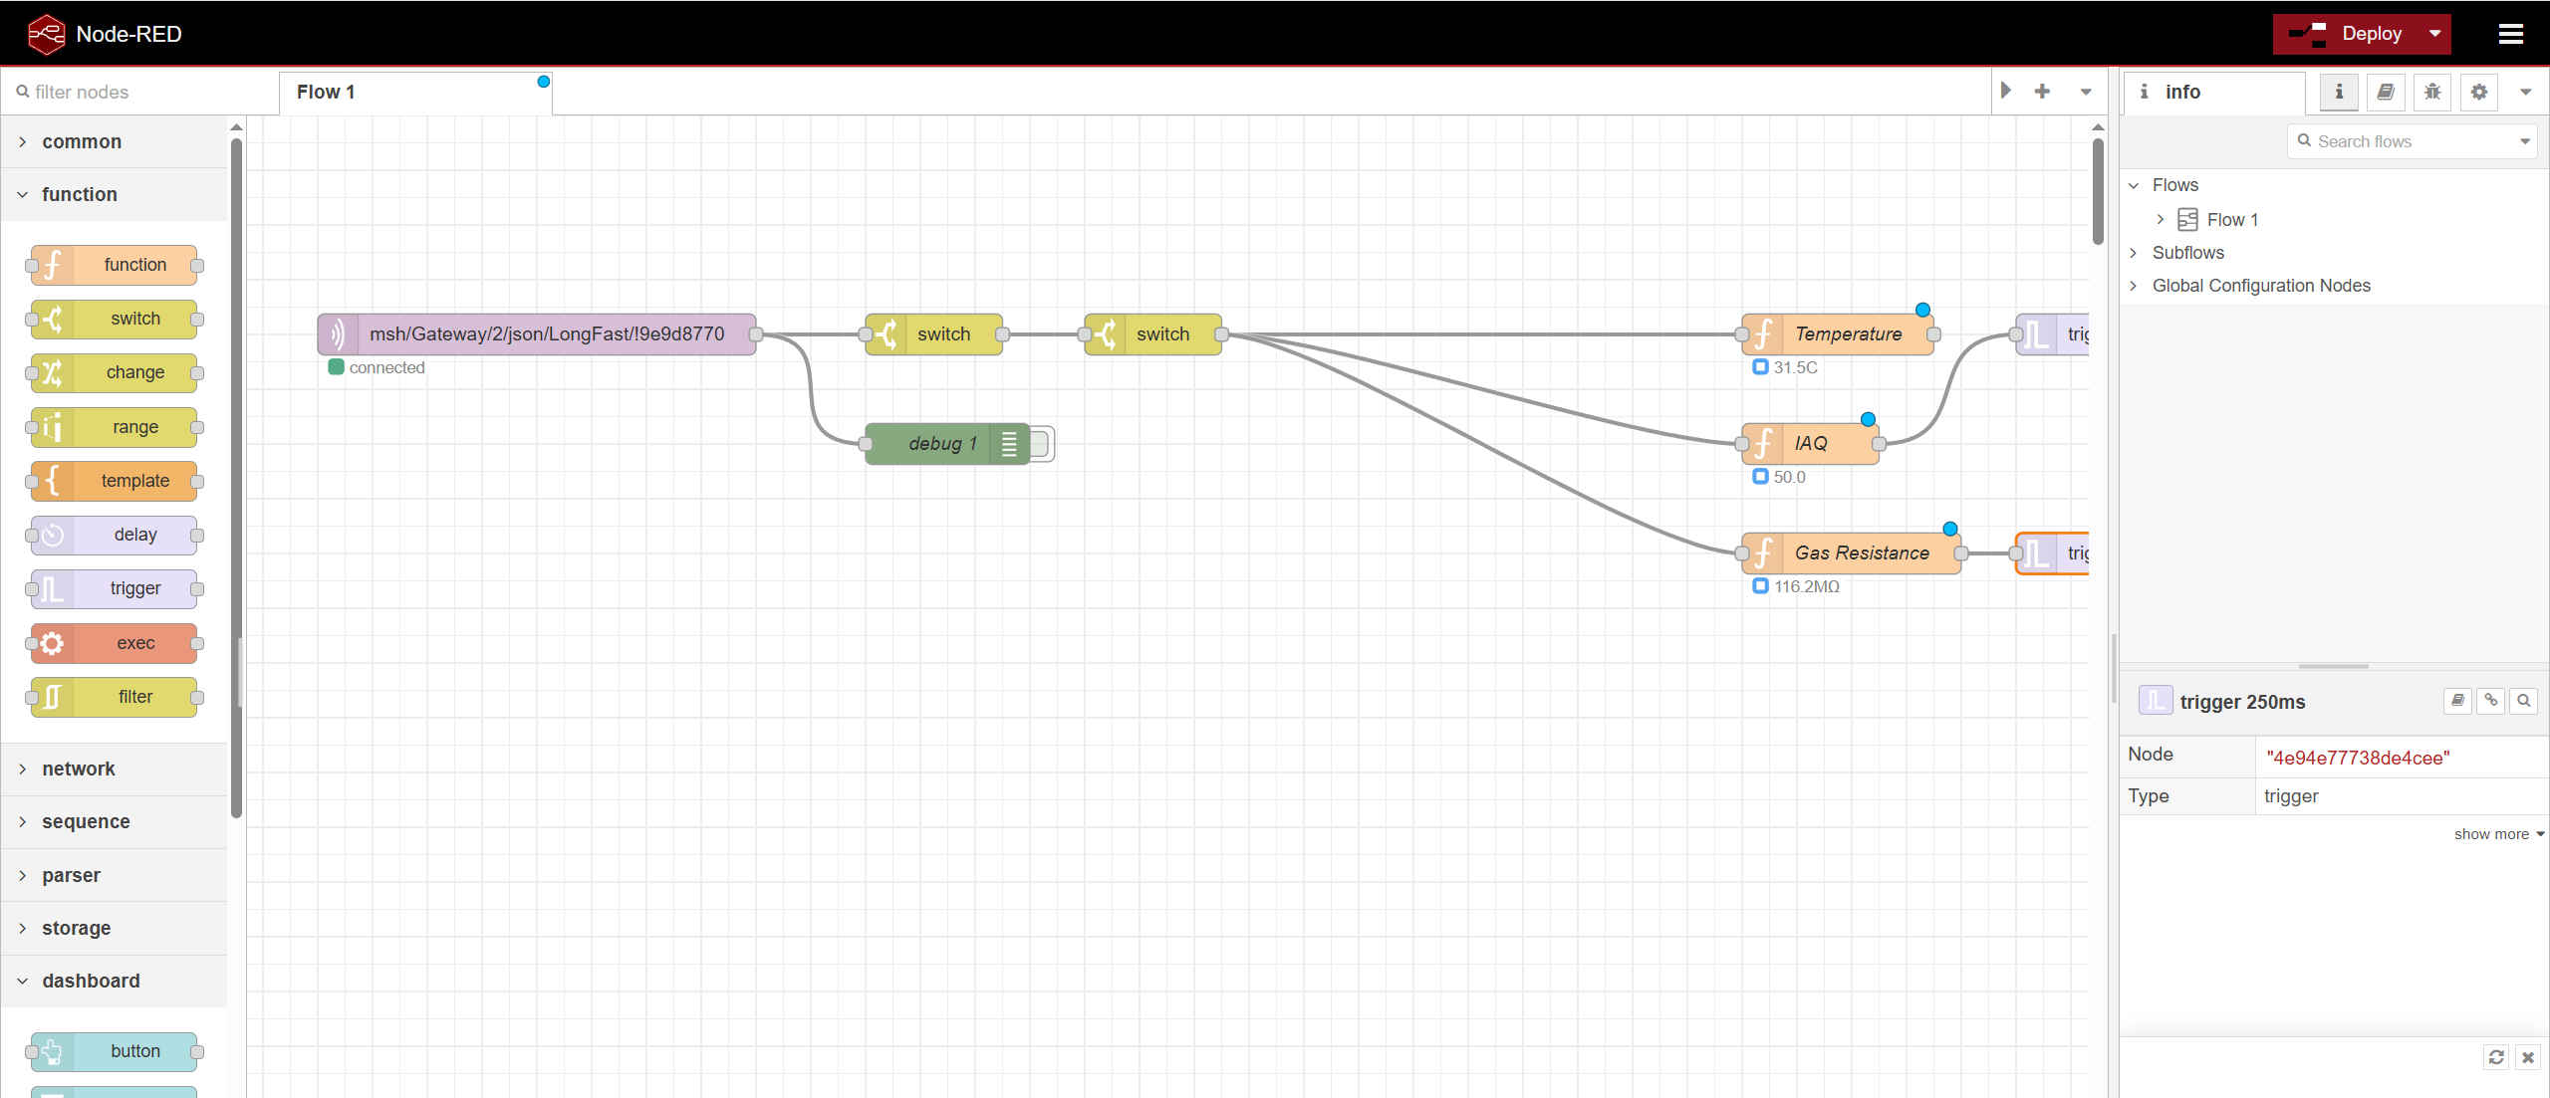Focus the filter nodes input field

pos(139,92)
